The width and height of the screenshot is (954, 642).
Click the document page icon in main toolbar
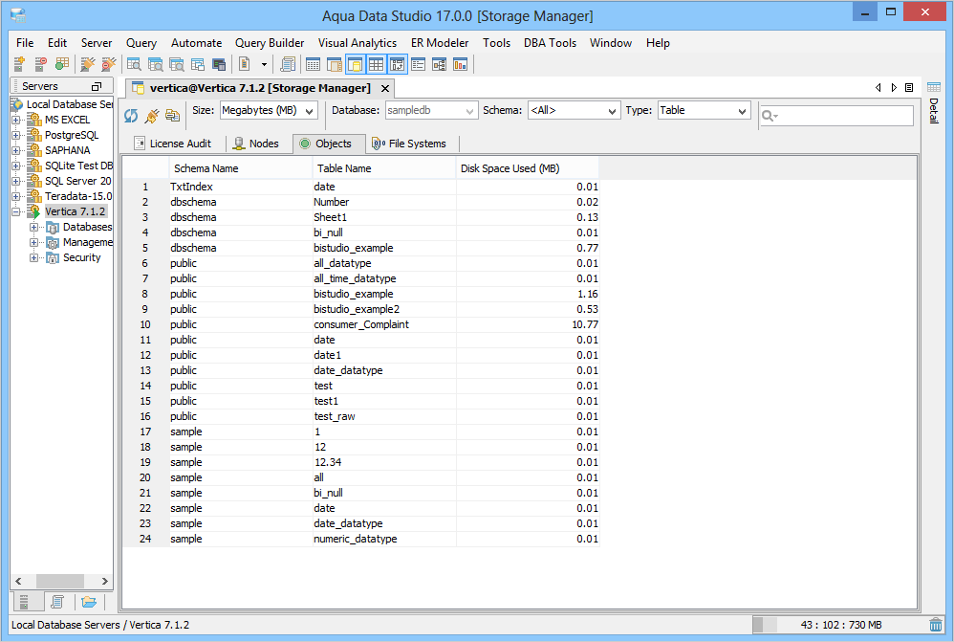(245, 64)
